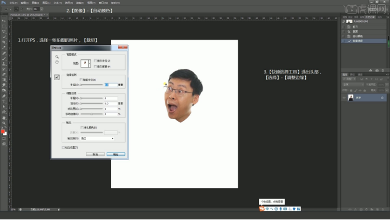Click the 移动边缘 (Shift Edge) slider handle
The height and width of the screenshot is (220, 390).
point(91,114)
